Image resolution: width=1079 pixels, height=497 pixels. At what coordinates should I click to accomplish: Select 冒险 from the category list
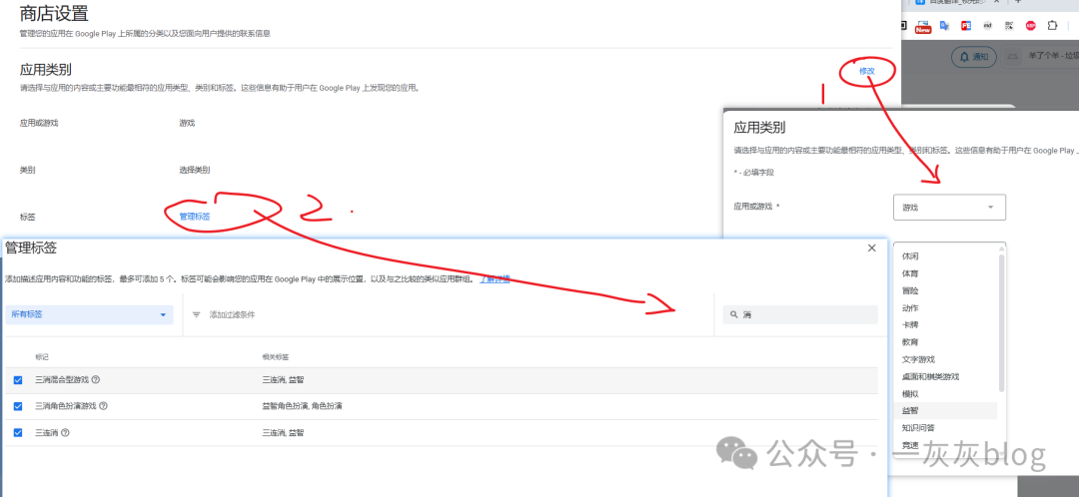click(911, 290)
